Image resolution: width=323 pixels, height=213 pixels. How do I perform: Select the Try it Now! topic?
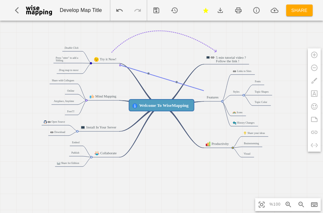(x=105, y=59)
